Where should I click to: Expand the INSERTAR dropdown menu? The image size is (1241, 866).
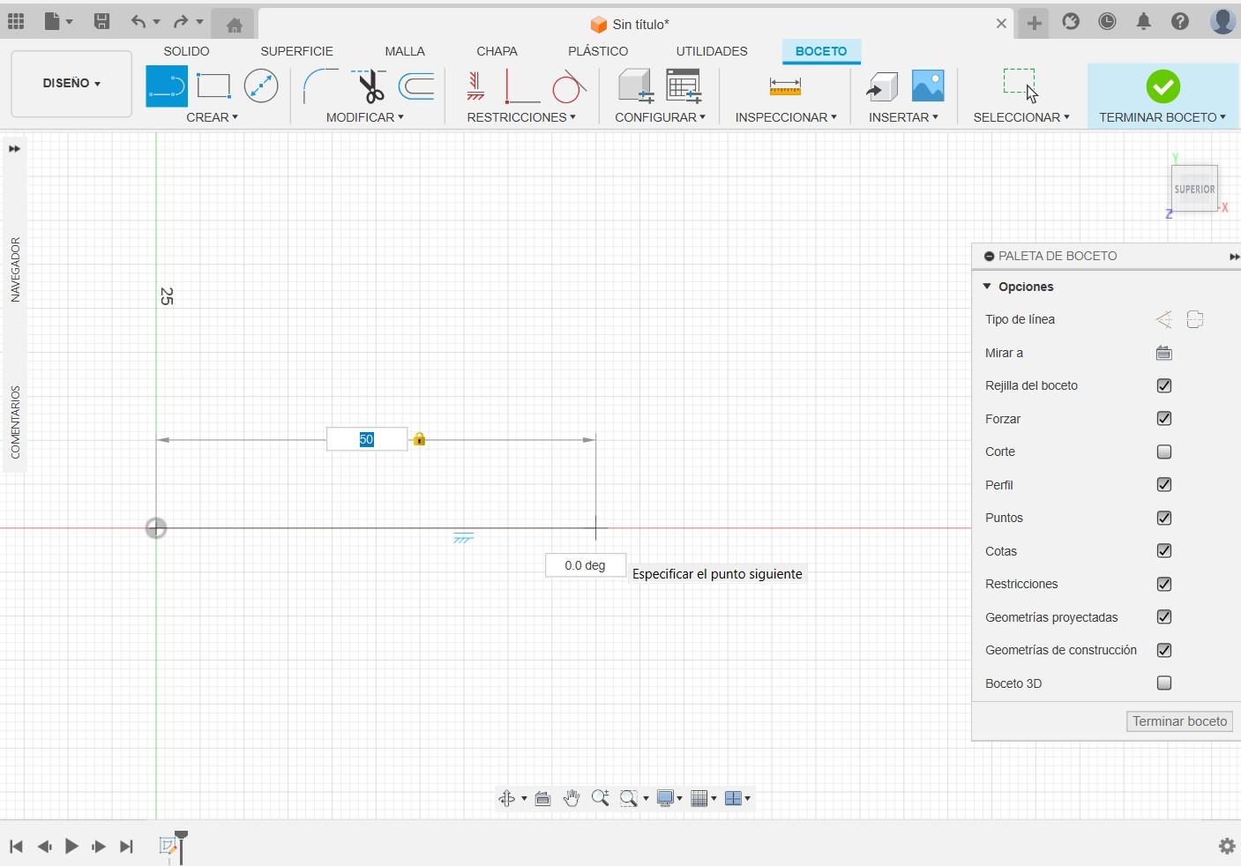point(903,117)
